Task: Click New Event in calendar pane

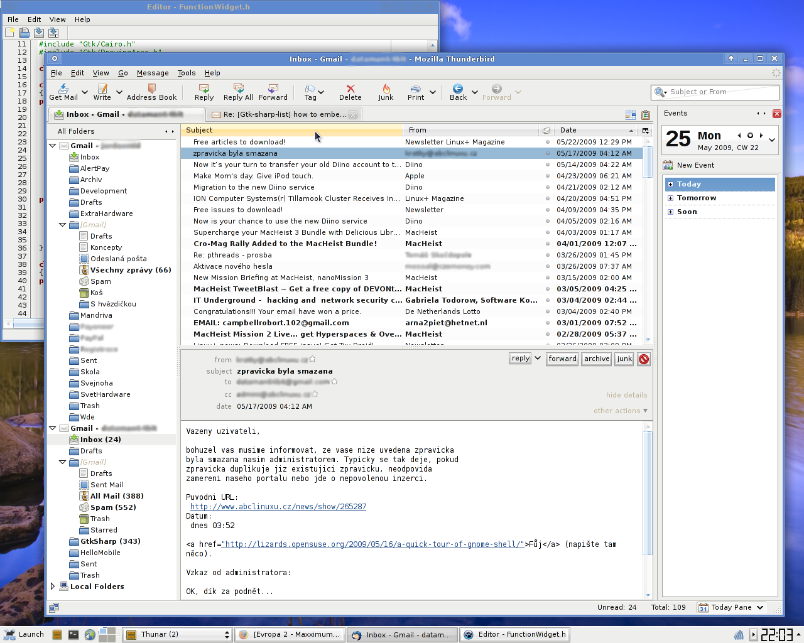Action: click(x=689, y=165)
